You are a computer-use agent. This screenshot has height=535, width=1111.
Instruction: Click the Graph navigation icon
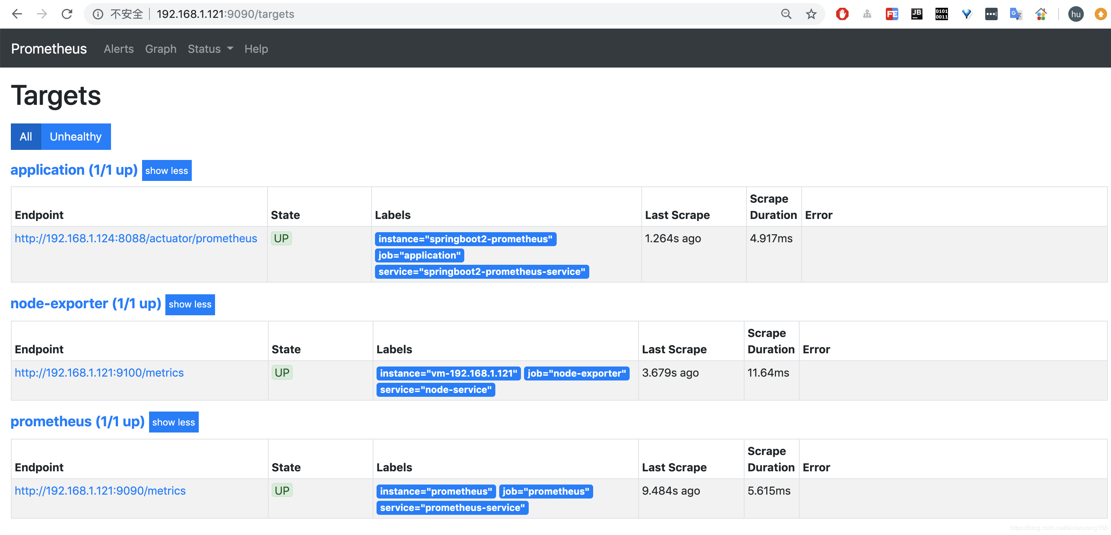[x=161, y=48]
